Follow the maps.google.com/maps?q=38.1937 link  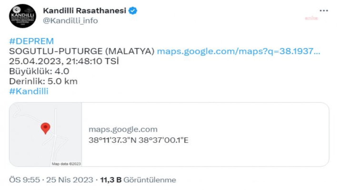pyautogui.click(x=239, y=51)
